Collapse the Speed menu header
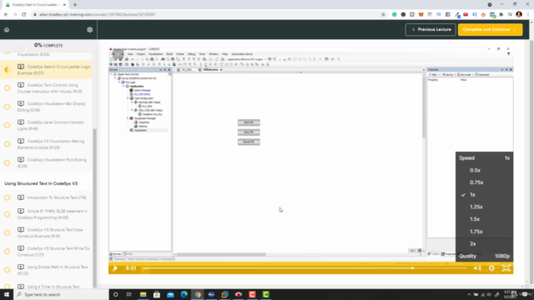 click(484, 157)
